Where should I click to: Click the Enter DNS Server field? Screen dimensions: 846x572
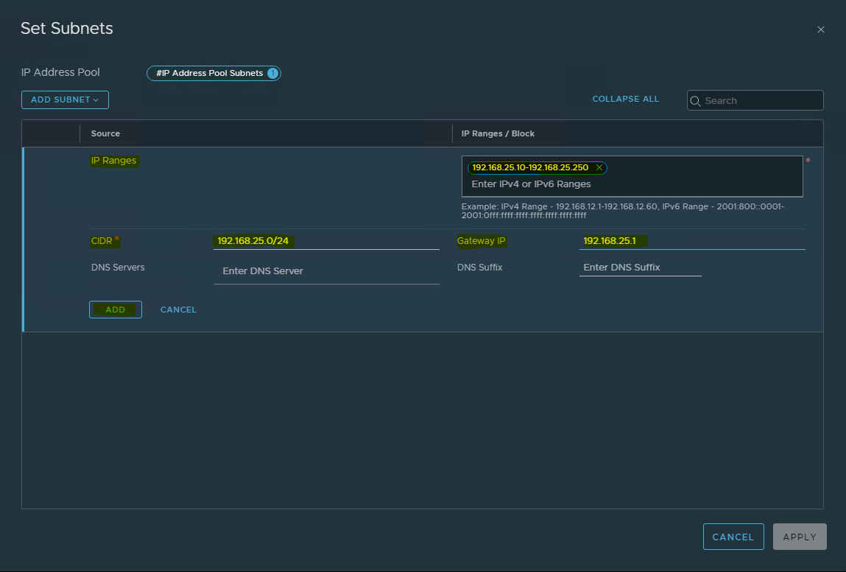(326, 271)
